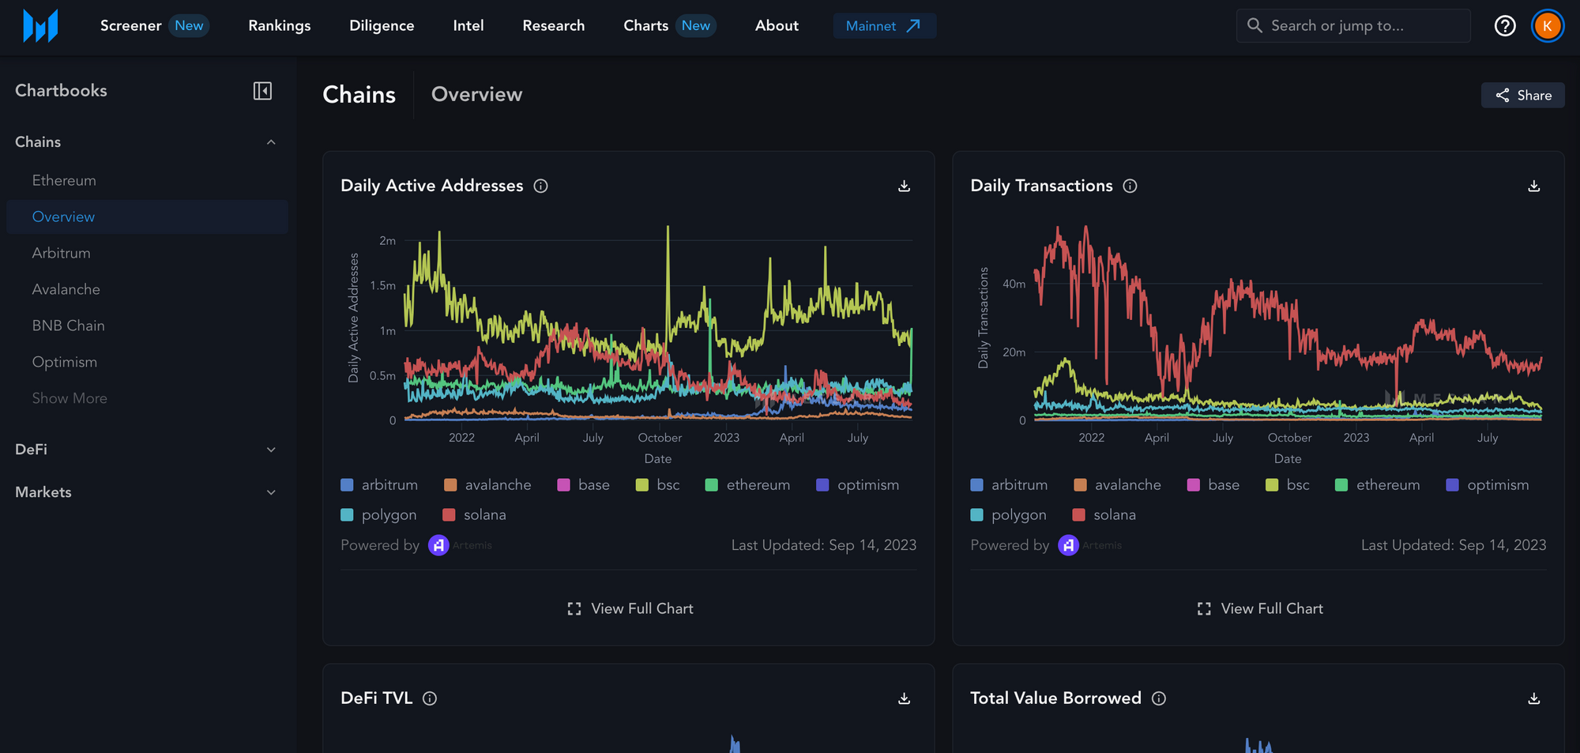Click Artemis logo under Daily Active Addresses

(461, 545)
